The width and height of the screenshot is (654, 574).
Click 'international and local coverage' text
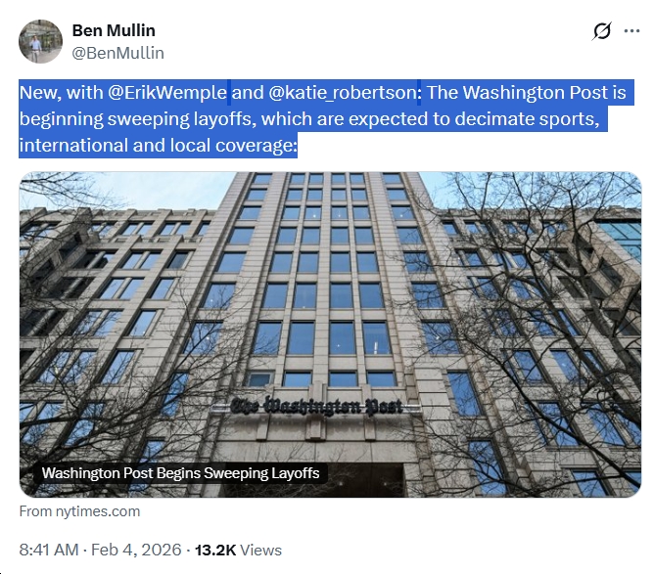pos(157,147)
